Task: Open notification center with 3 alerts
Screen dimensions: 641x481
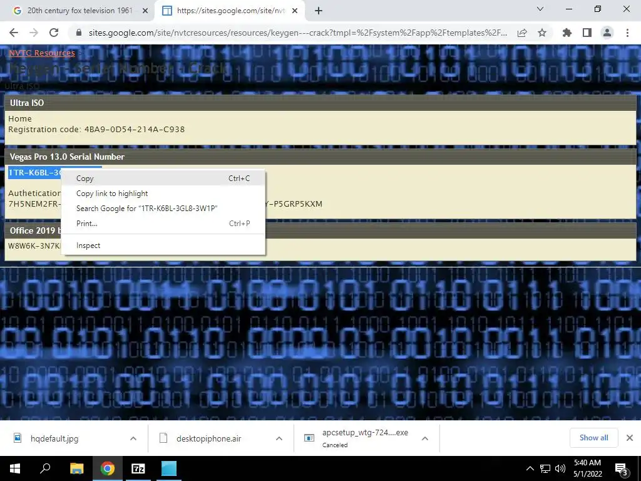Action: (x=622, y=468)
